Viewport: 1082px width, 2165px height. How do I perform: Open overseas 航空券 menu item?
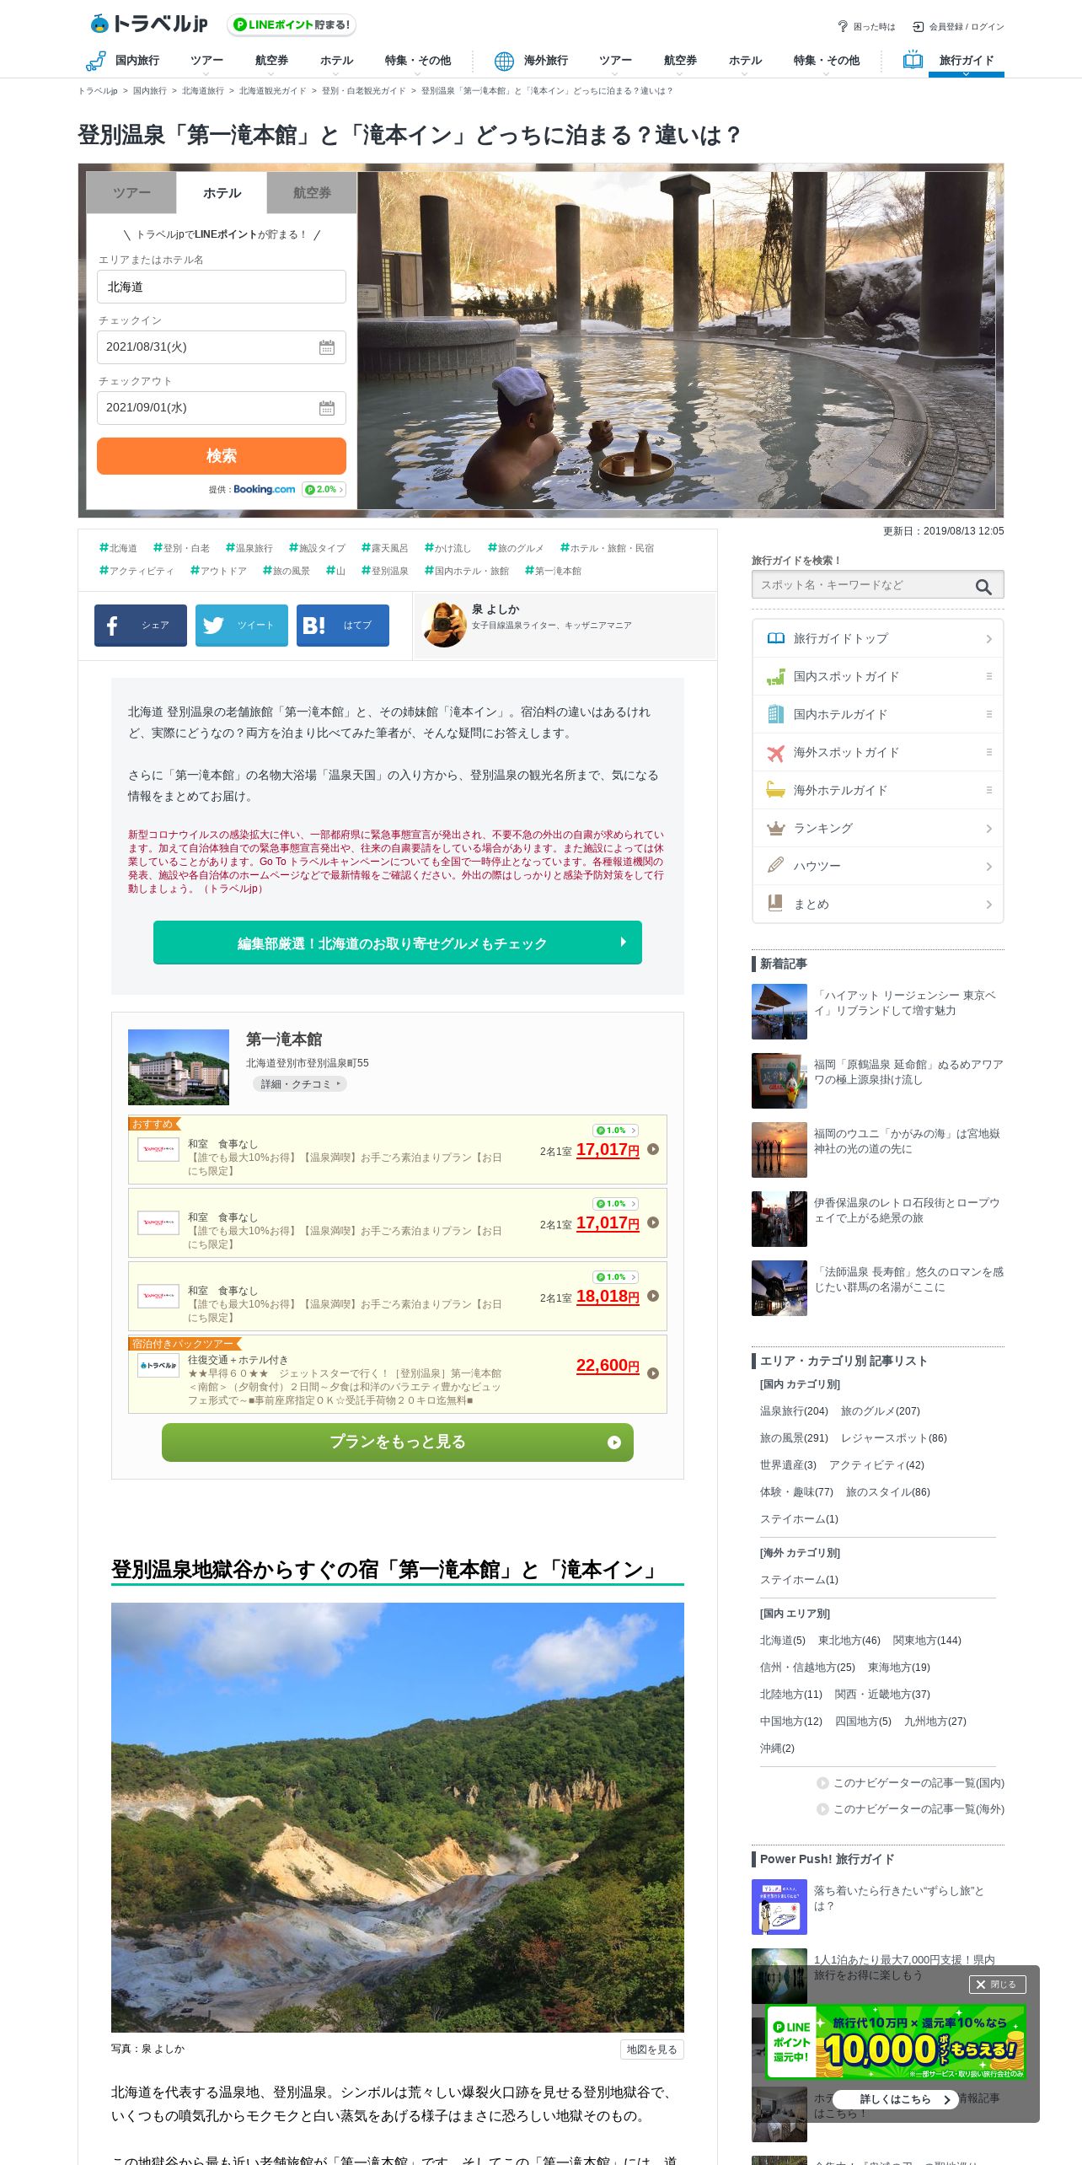pos(680,61)
